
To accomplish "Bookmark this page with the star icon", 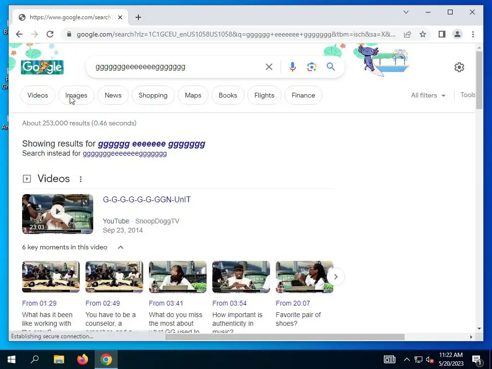I will [423, 34].
